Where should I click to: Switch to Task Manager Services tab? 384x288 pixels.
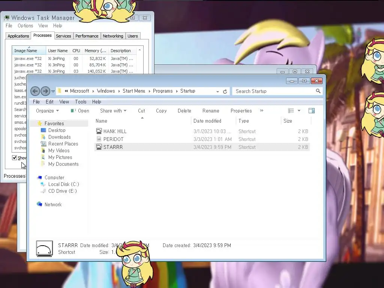63,36
